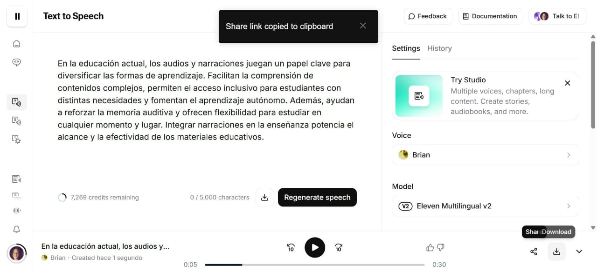The width and height of the screenshot is (597, 272).
Task: Open the voice design tool with star icon
Action: [17, 139]
